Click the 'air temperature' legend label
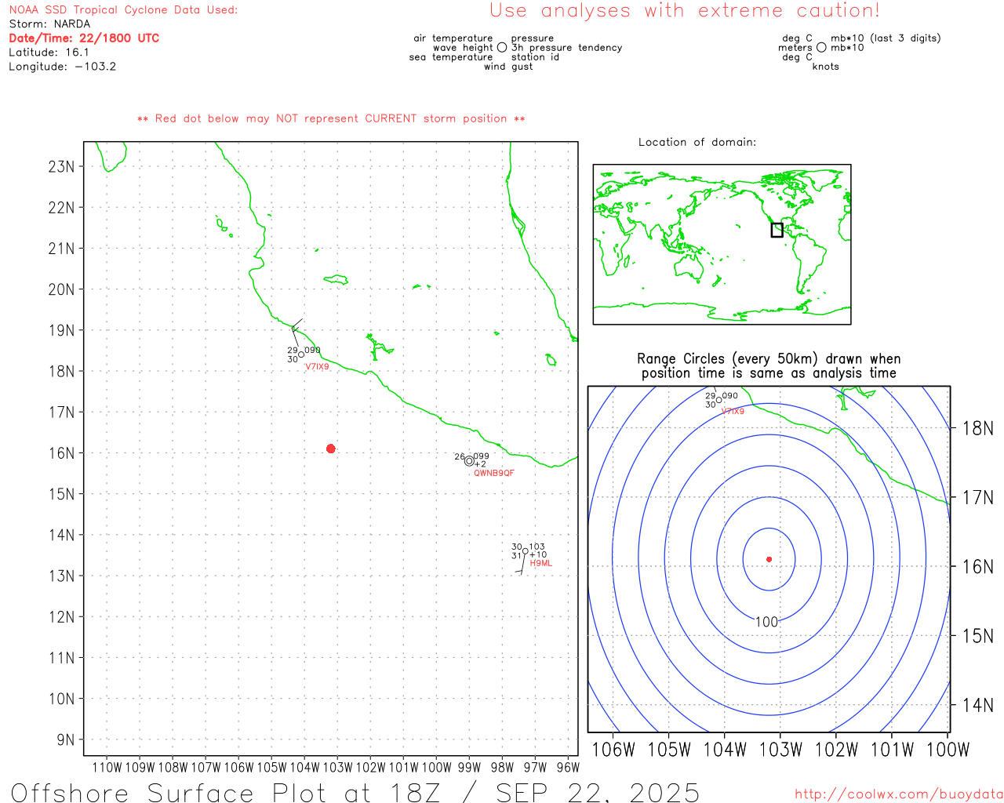The height and width of the screenshot is (803, 1004). click(x=453, y=38)
